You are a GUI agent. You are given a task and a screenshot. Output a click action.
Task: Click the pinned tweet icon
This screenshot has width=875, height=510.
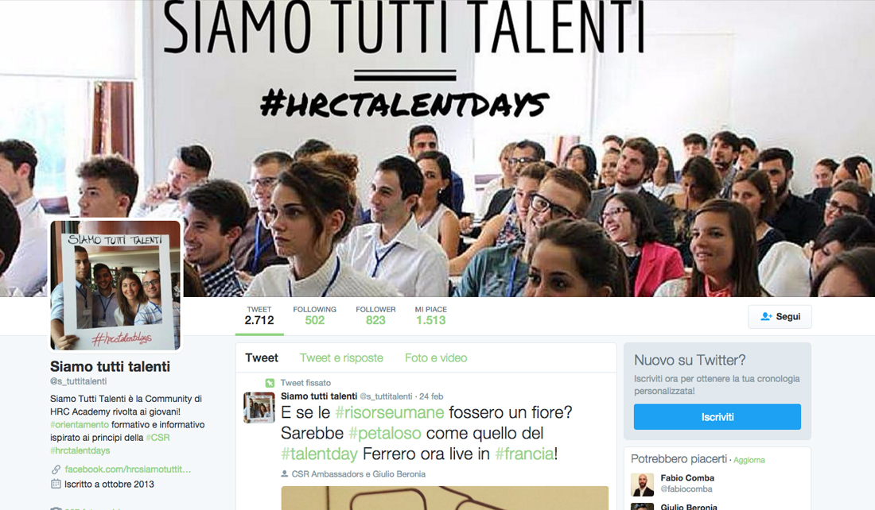[270, 383]
